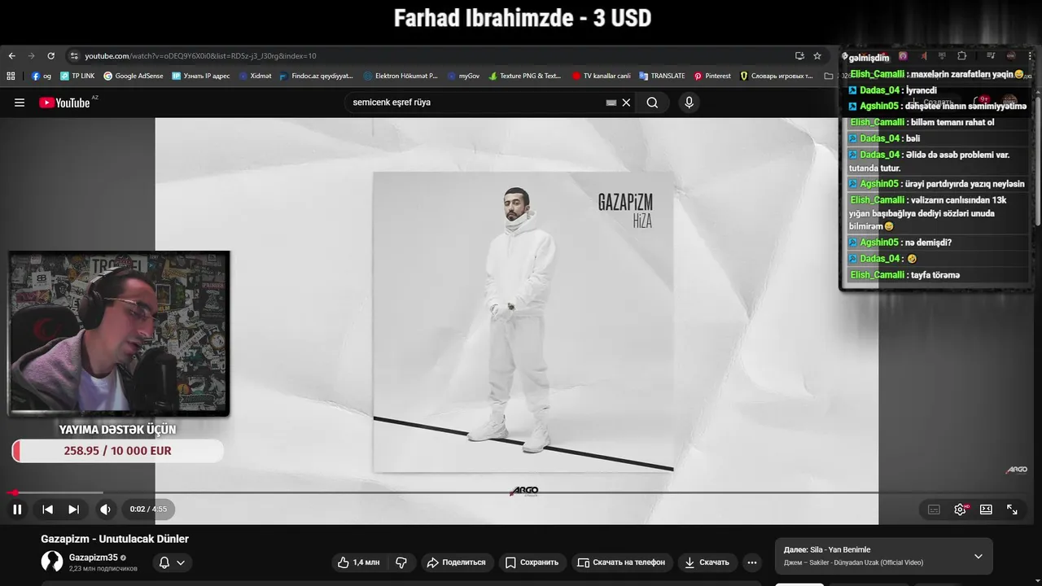Open the Pinterest bookmark
This screenshot has width=1042, height=586.
[x=712, y=76]
